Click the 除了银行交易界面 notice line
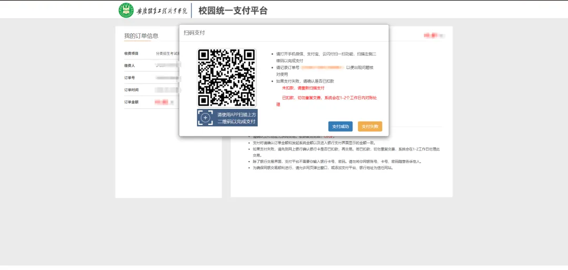568x270 pixels. point(337,162)
